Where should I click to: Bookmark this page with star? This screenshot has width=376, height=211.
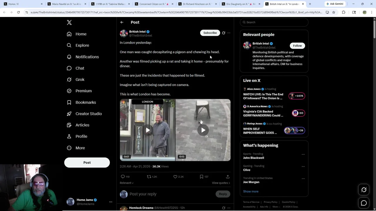(x=334, y=12)
